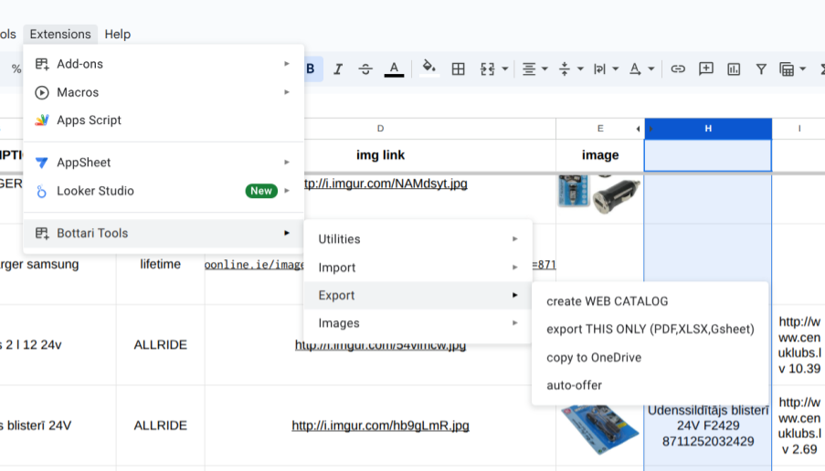Select ALLRIDE cell in 'blisterī 24V' row
The width and height of the screenshot is (825, 471).
point(161,425)
